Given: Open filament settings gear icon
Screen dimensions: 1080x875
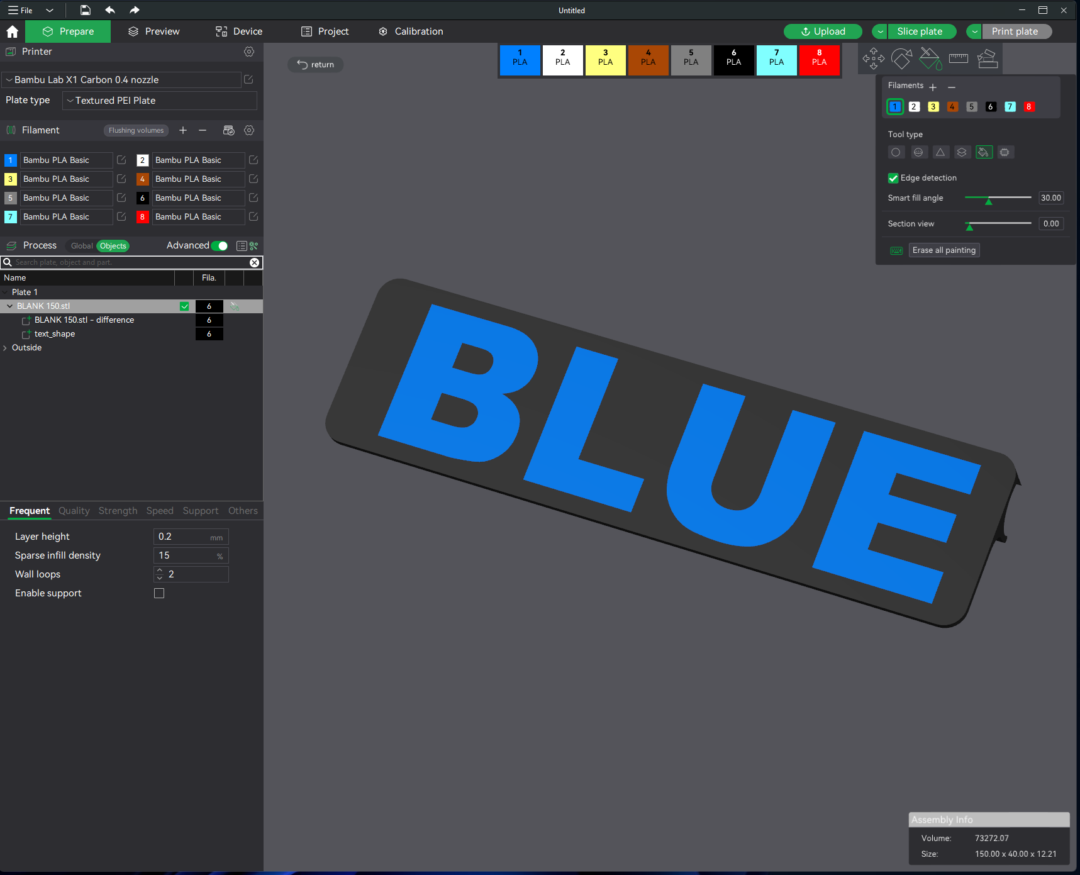Looking at the screenshot, I should coord(249,130).
